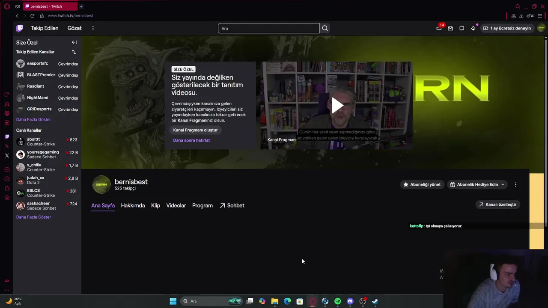
Task: Click Daha sonra hatırlat link
Action: pyautogui.click(x=191, y=140)
